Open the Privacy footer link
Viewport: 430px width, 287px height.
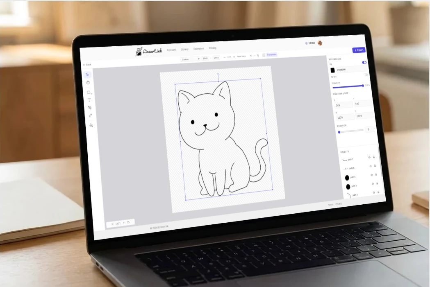point(339,204)
